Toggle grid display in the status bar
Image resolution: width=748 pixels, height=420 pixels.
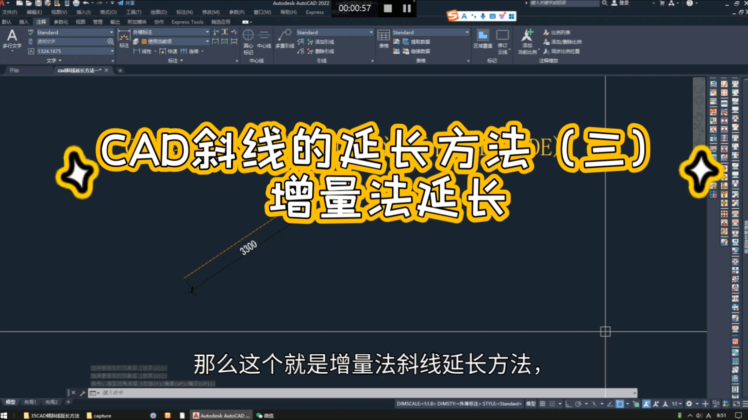pyautogui.click(x=542, y=404)
